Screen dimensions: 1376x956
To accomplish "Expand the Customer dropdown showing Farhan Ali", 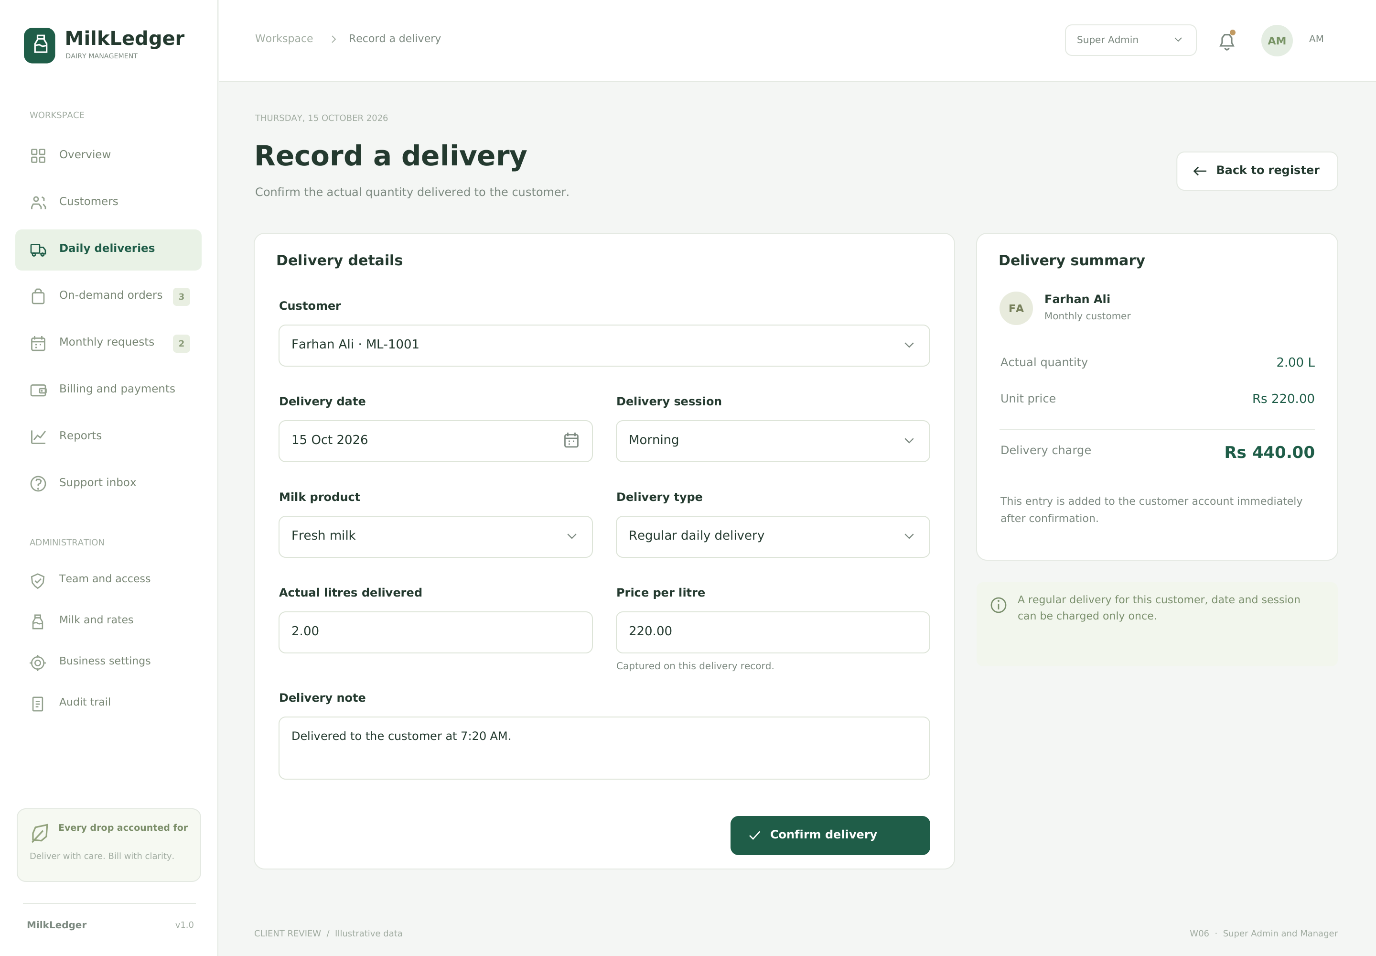I will [604, 346].
